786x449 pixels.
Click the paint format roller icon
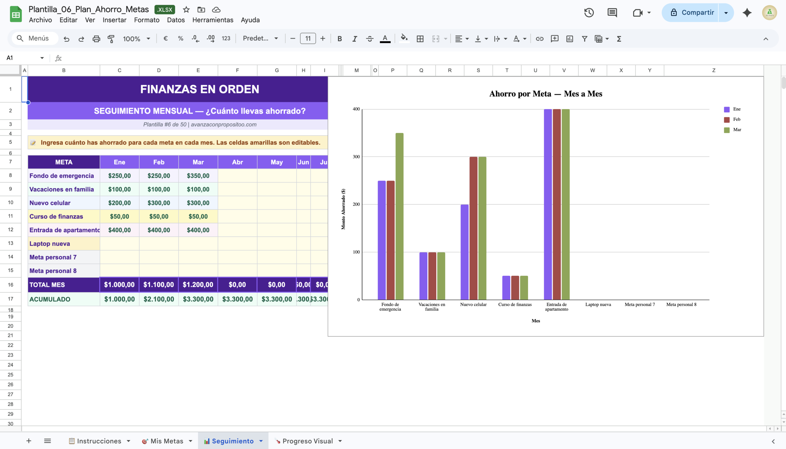coord(111,39)
